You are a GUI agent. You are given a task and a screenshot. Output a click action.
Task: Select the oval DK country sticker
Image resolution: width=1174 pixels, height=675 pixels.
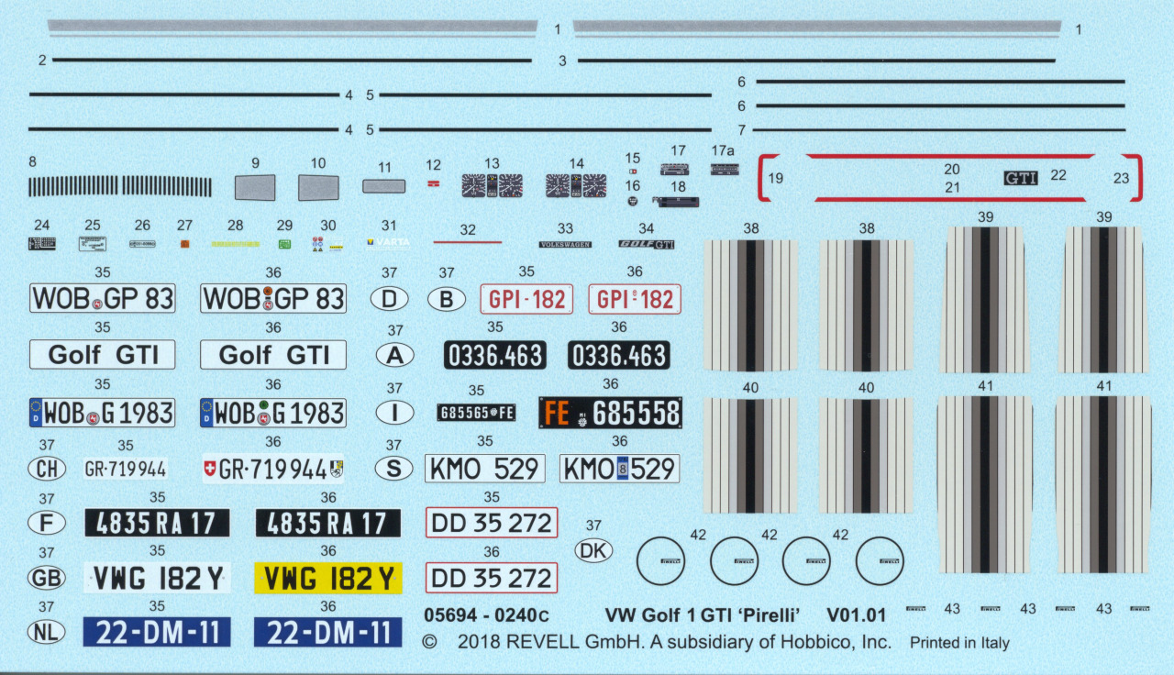tap(593, 550)
